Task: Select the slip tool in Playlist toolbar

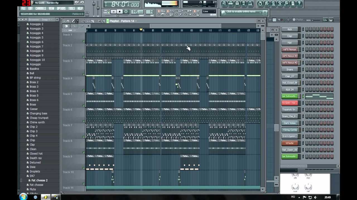Action: point(88,21)
